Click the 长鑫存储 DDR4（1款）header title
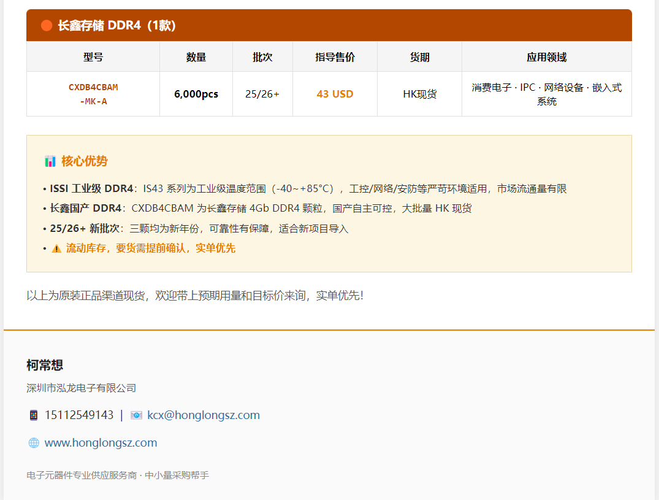 click(116, 26)
